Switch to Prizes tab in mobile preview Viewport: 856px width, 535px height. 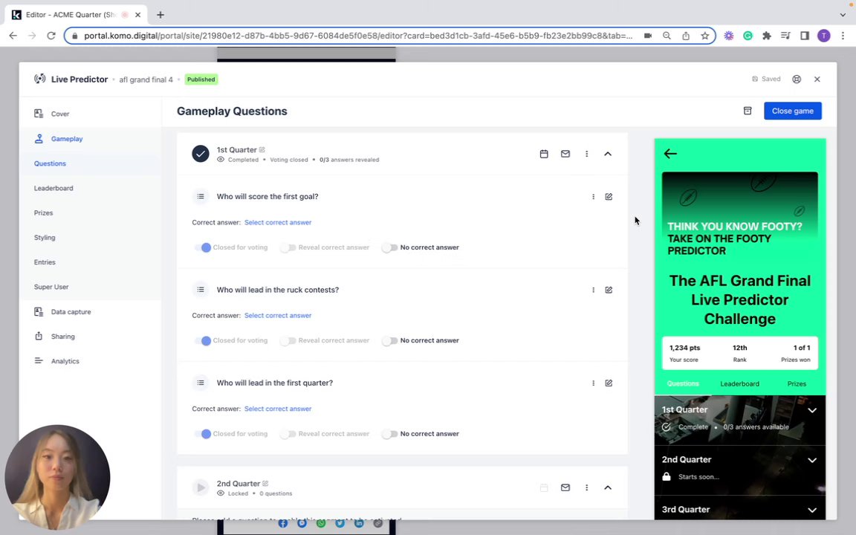[x=797, y=383]
